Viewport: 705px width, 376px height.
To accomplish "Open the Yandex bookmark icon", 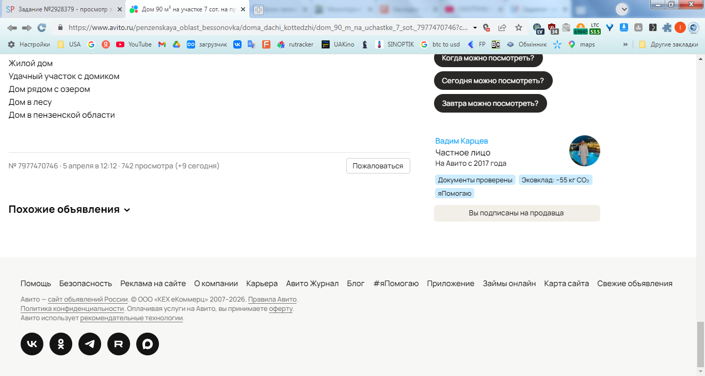I will point(106,44).
